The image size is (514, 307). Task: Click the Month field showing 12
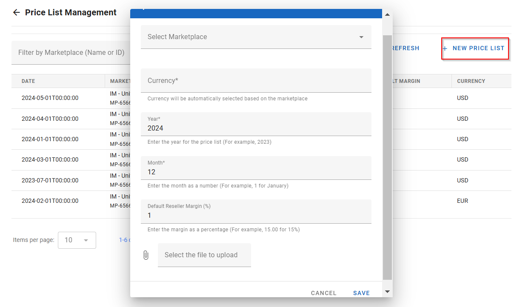[255, 172]
